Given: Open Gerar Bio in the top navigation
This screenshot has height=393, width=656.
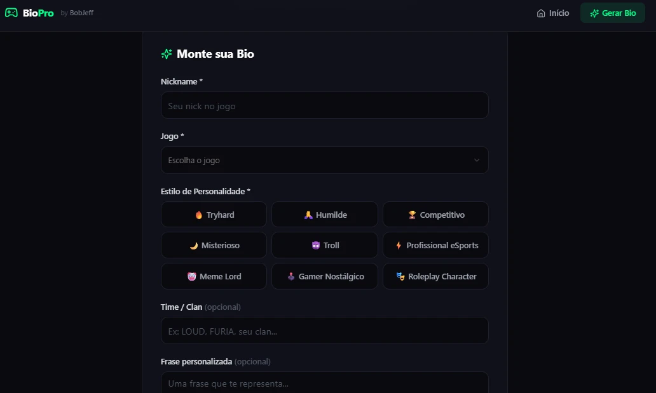Looking at the screenshot, I should (x=612, y=13).
